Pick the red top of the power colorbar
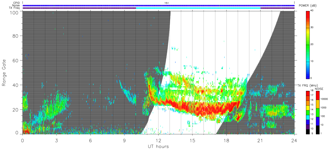The height and width of the screenshot is (152, 331). point(308,15)
